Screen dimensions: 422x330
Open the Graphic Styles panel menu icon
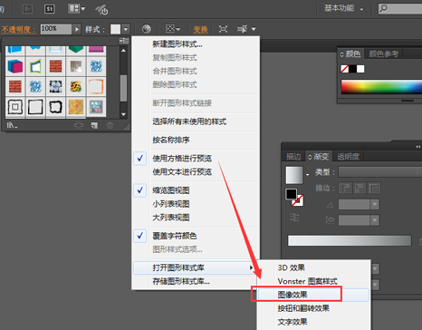tap(124, 41)
